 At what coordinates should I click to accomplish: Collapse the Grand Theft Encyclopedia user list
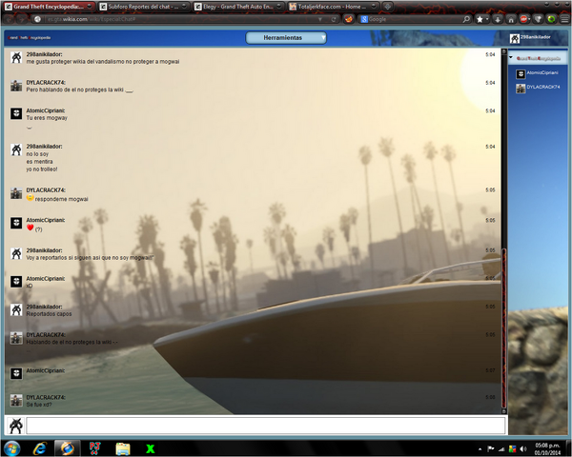pyautogui.click(x=511, y=57)
